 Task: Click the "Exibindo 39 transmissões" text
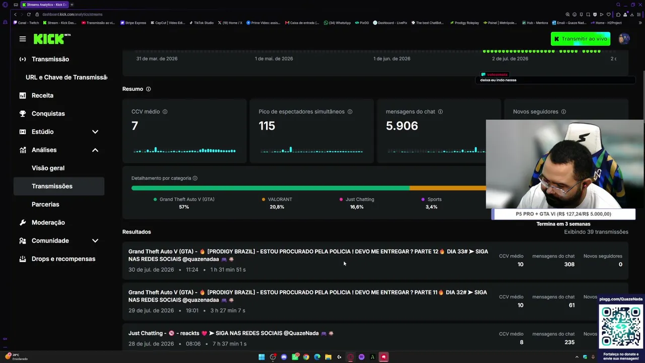[596, 232]
